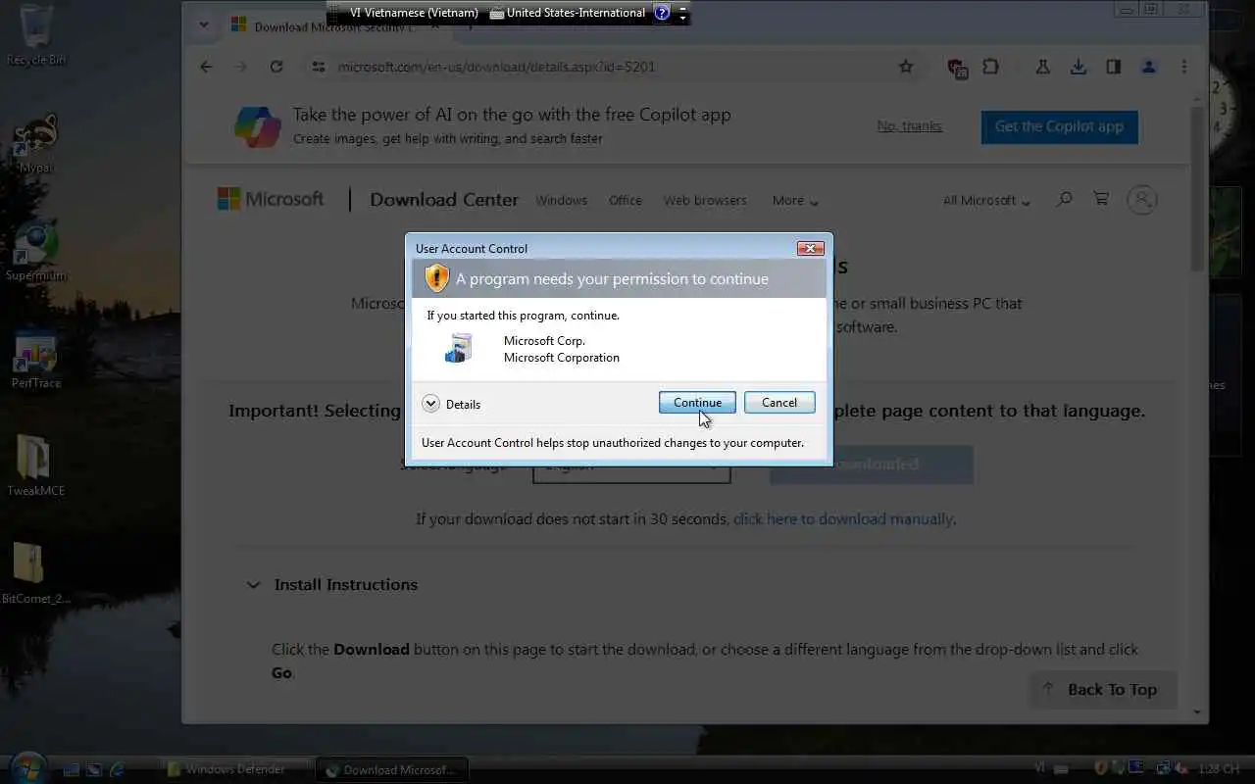Click Continue in the User Account Control dialog

point(697,403)
